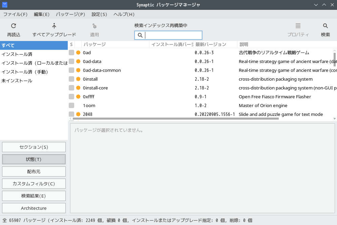Focus the quick search input field
The image size is (337, 225).
[x=173, y=35]
